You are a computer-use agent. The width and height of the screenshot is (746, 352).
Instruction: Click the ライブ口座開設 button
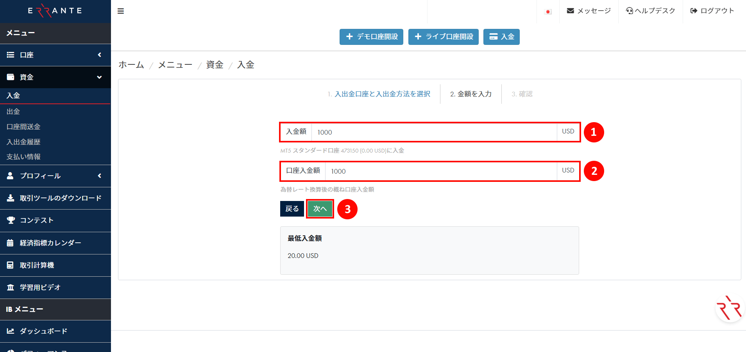coord(443,37)
